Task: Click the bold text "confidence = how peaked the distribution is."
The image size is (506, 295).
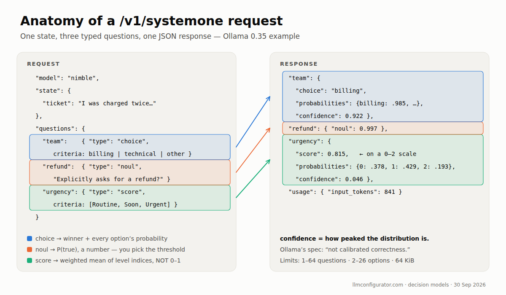Action: [355, 239]
